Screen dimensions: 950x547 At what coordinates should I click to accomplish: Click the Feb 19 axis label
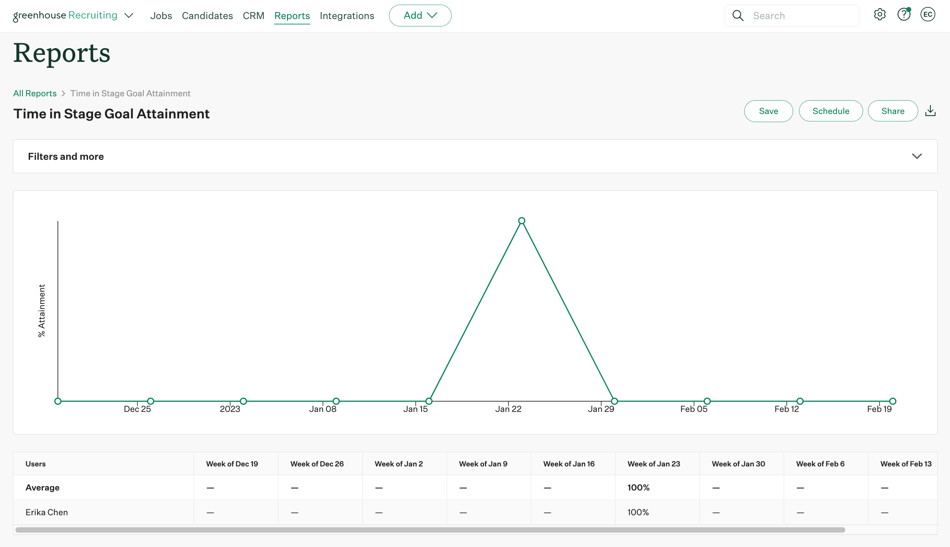pos(879,409)
